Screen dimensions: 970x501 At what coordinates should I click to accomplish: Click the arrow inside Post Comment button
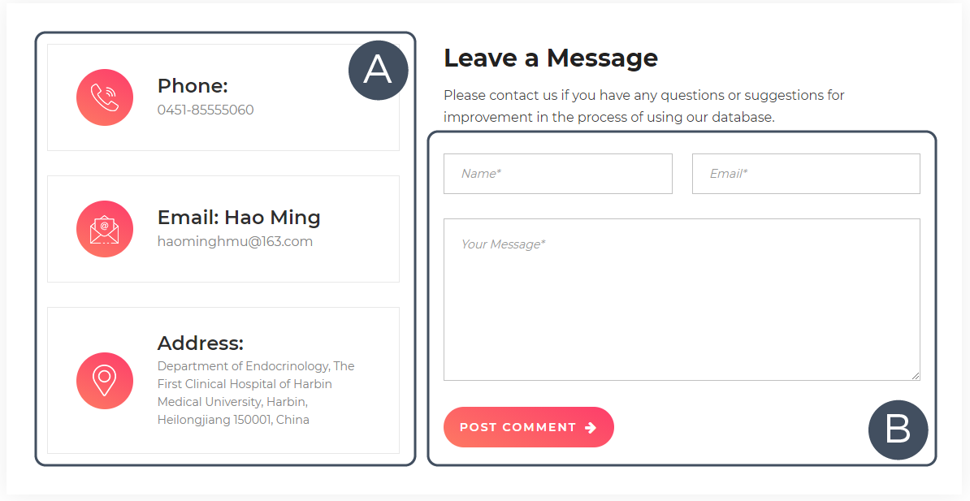coord(591,427)
